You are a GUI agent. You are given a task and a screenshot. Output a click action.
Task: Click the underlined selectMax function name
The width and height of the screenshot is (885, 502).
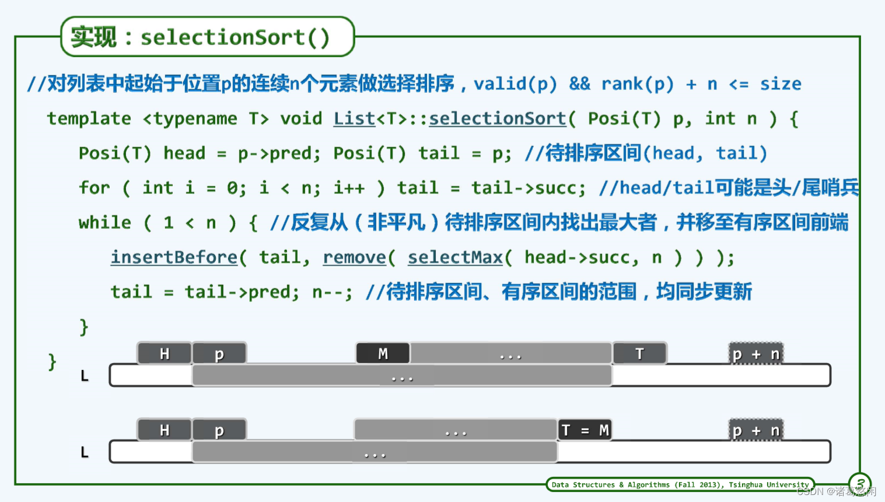455,257
